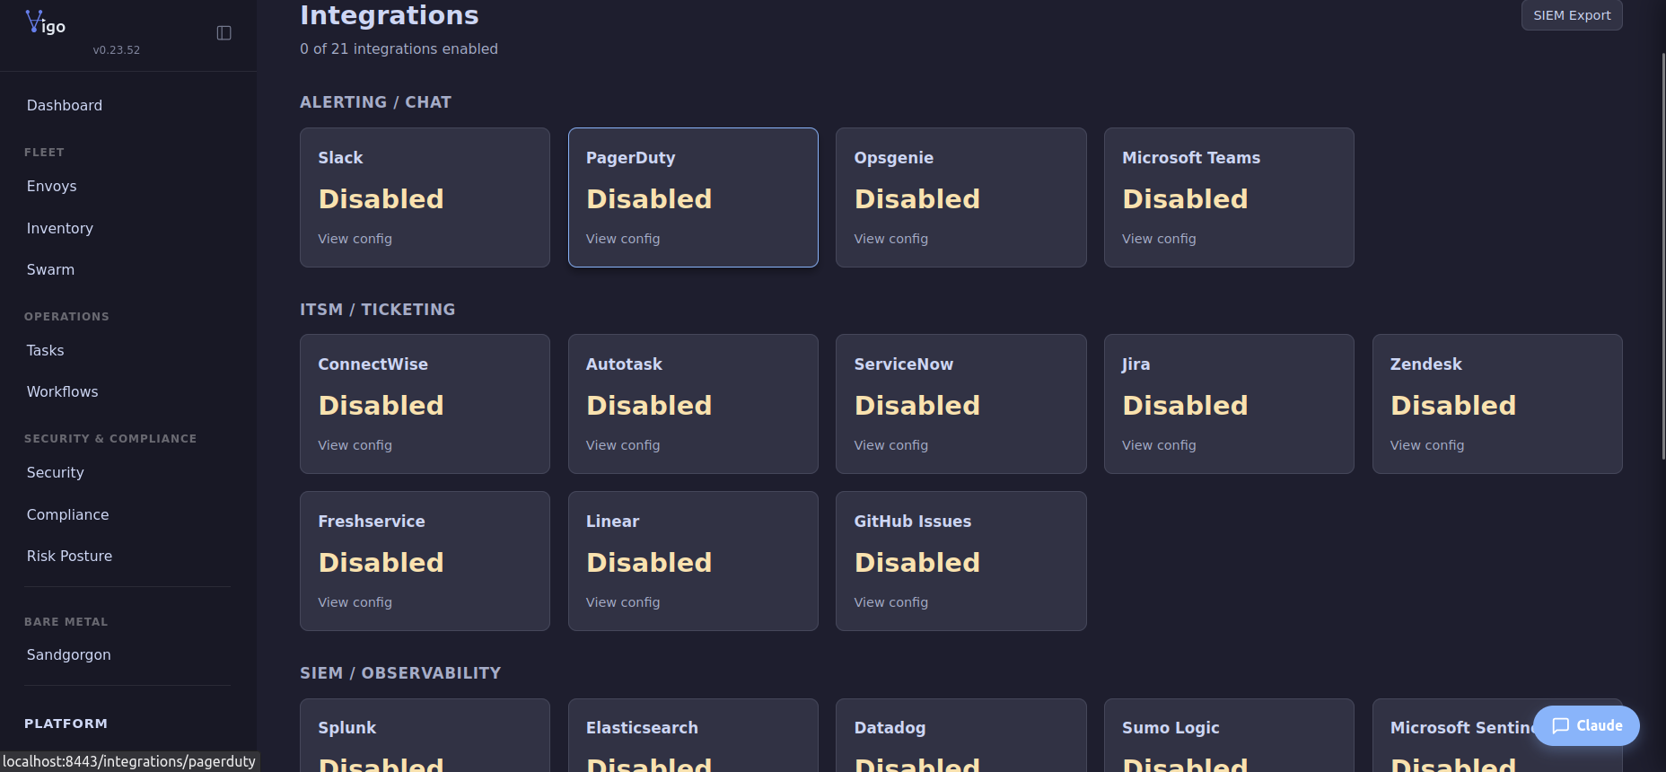View config for Jira
This screenshot has width=1666, height=772.
1159,445
